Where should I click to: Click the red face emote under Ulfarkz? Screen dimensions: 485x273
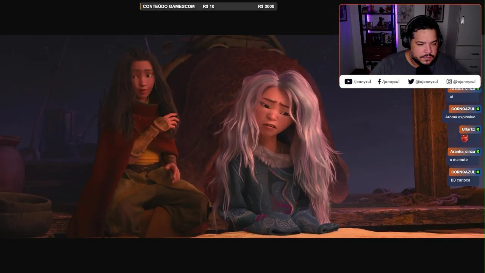point(465,138)
